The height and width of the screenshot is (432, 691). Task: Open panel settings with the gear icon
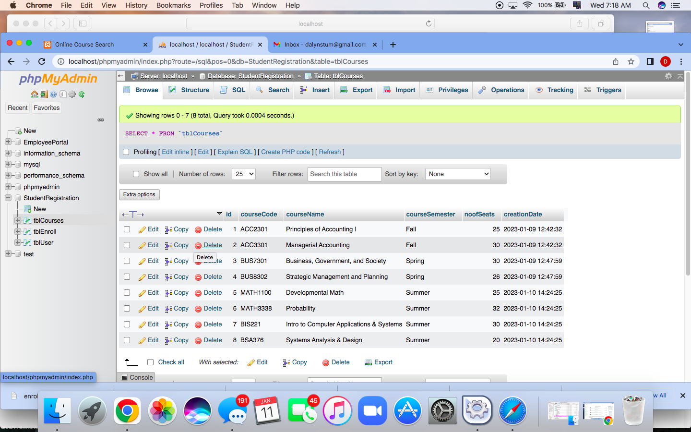click(x=71, y=94)
